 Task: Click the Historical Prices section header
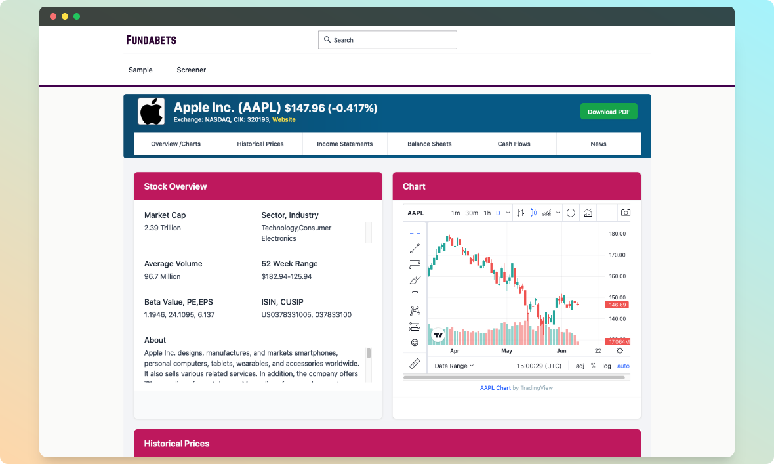click(x=387, y=443)
